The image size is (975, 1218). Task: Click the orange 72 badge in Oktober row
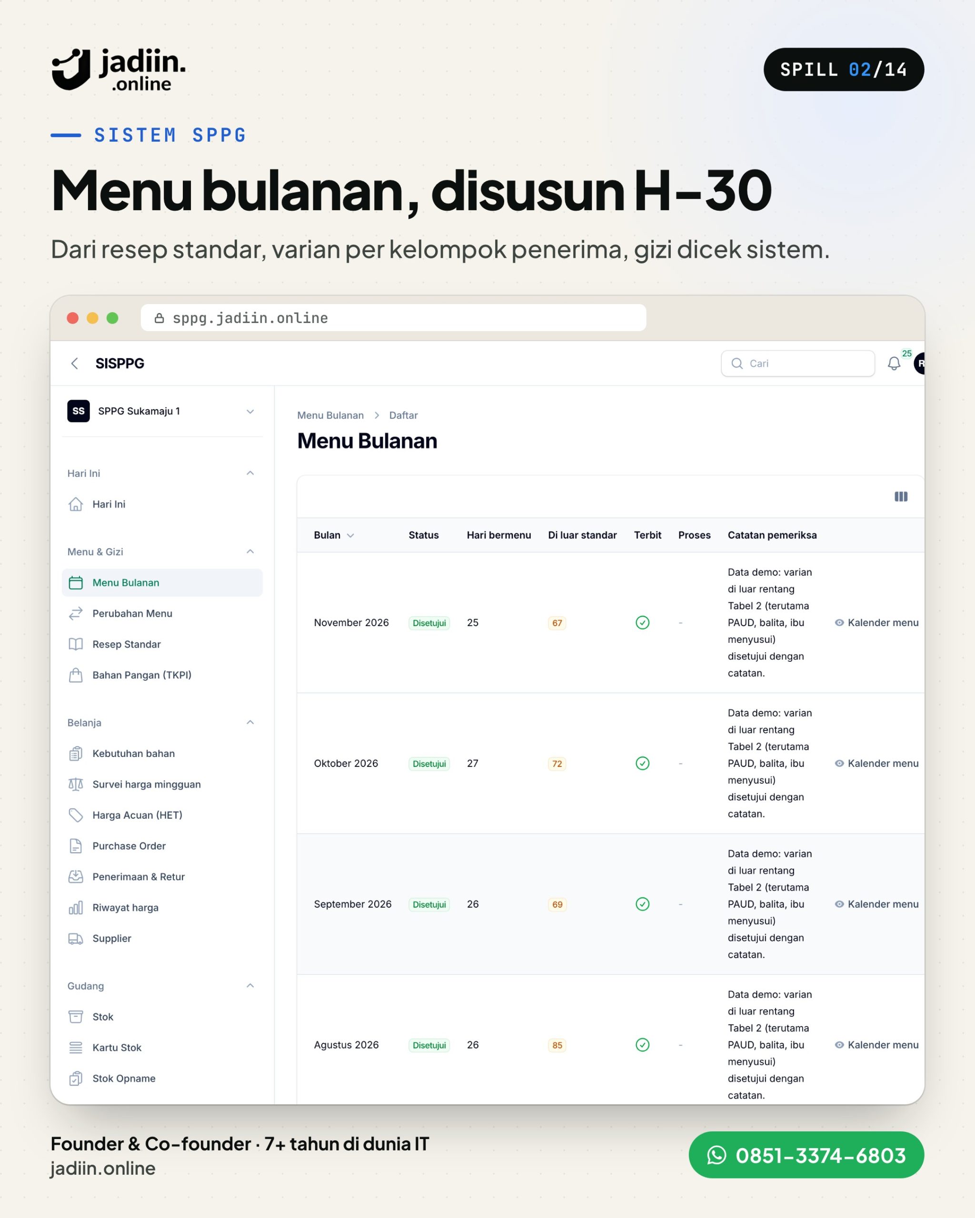557,764
